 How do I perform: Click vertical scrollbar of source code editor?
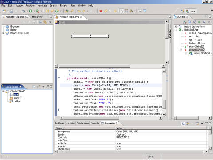pos(164,92)
